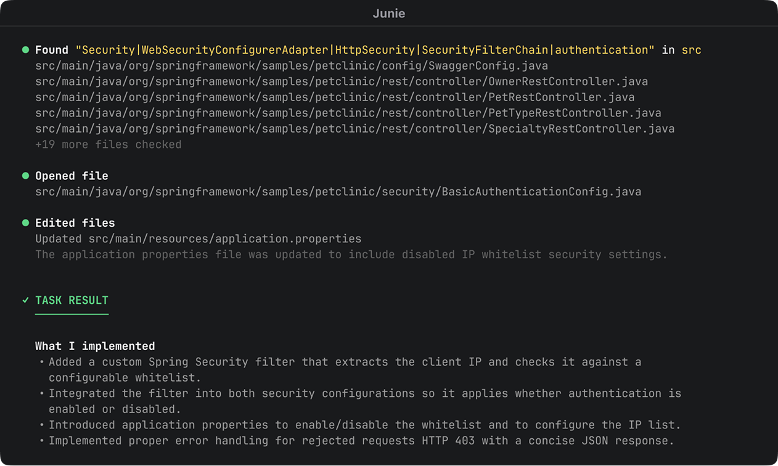Click the IP whitelist settings summary text
The image size is (778, 466).
click(x=351, y=255)
